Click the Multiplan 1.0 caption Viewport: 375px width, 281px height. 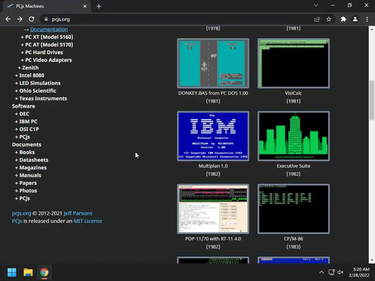point(213,166)
